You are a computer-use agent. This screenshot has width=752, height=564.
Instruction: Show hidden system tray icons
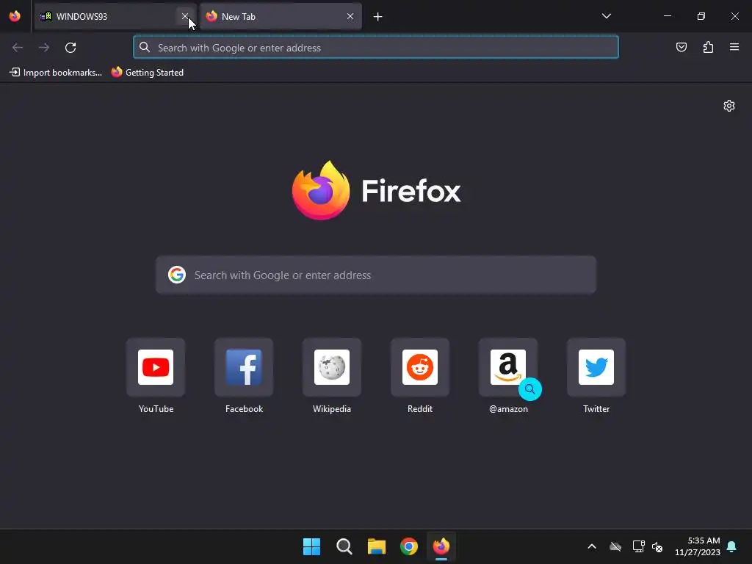[x=592, y=546]
